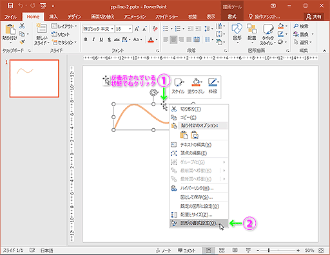Toggle Strikethrough abc button
The image size is (330, 255).
(x=117, y=39)
